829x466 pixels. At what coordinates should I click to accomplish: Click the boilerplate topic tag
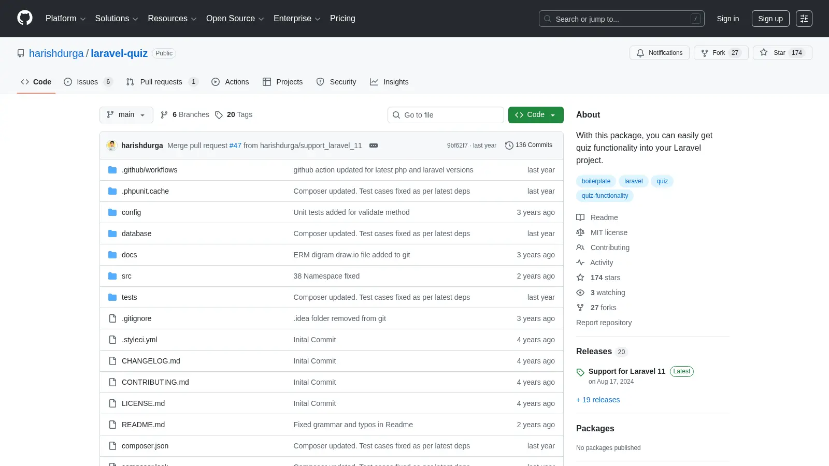pos(596,181)
